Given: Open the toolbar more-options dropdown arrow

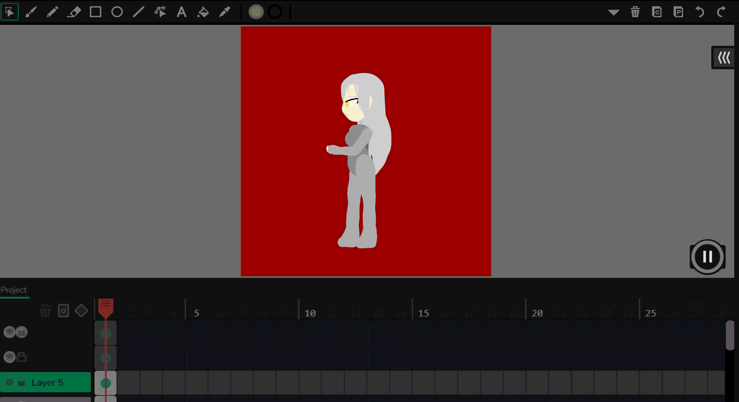Looking at the screenshot, I should pos(614,12).
